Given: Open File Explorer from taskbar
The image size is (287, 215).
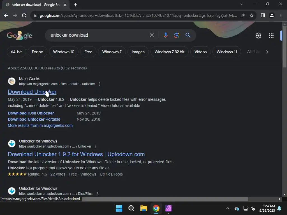Looking at the screenshot, I should point(144,208).
